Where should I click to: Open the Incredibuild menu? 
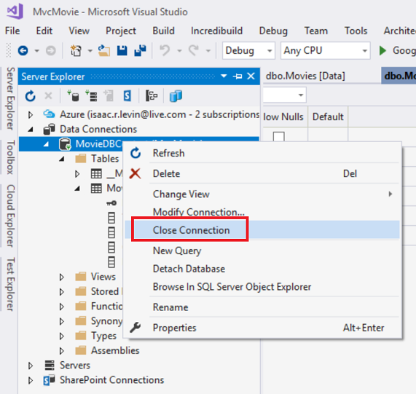point(216,31)
